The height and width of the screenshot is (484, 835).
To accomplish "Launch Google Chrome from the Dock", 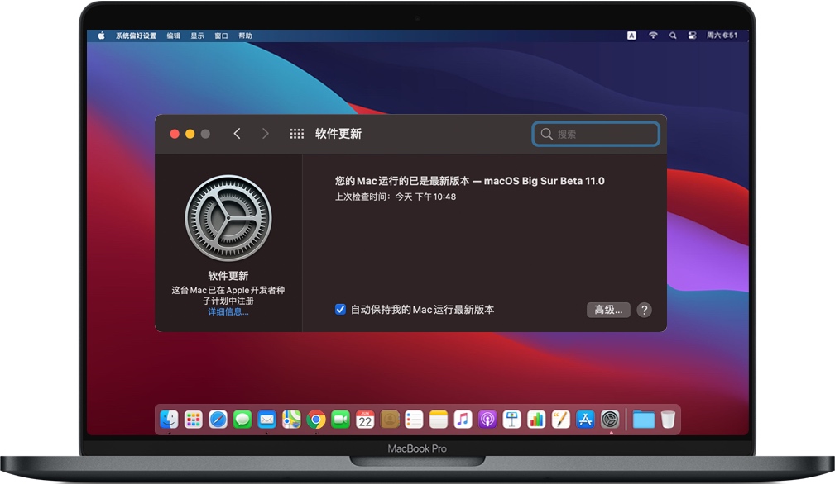I will pyautogui.click(x=315, y=419).
